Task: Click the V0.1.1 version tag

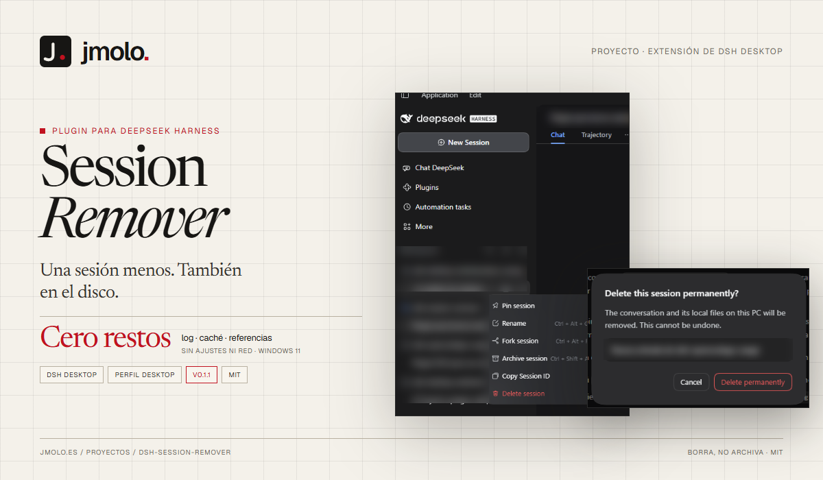Action: [202, 375]
